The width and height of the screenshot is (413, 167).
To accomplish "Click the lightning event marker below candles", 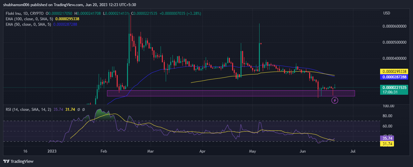I will click(x=335, y=101).
